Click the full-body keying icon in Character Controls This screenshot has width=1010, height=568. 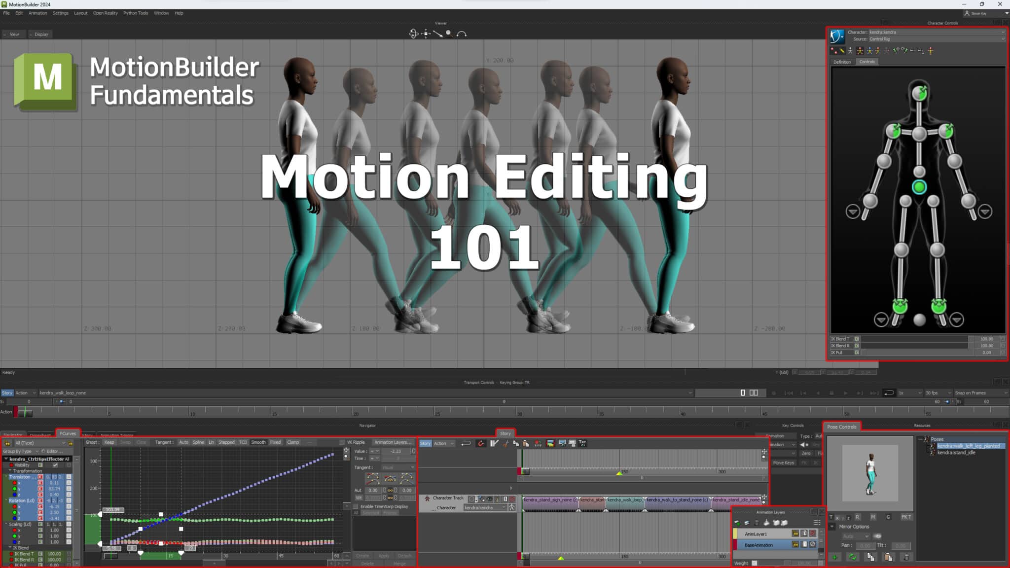click(x=860, y=51)
